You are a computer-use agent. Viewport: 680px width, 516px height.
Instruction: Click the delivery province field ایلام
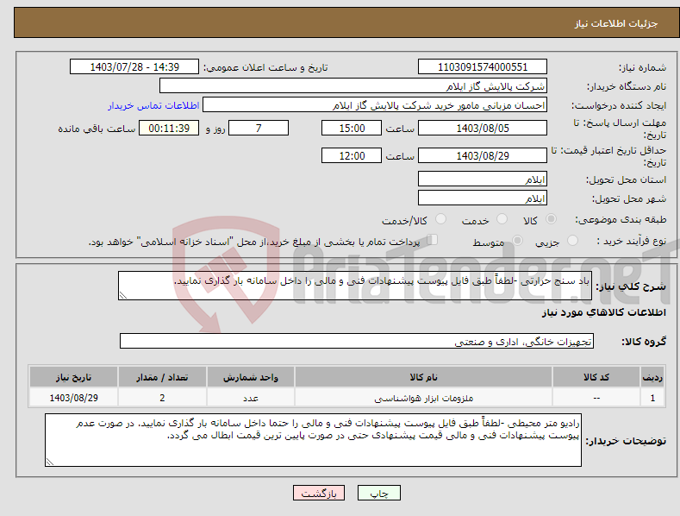click(x=483, y=179)
